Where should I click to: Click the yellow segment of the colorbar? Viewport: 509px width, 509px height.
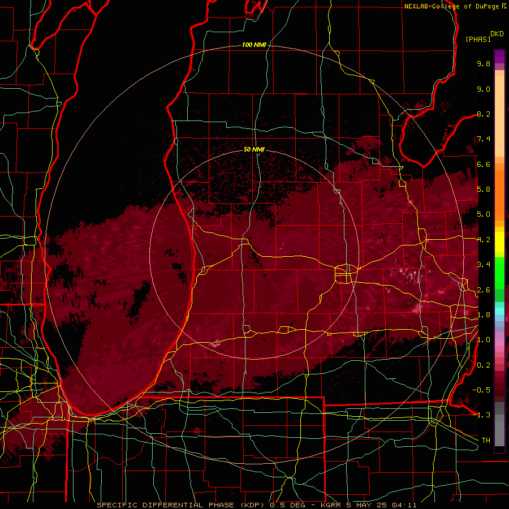(x=499, y=242)
